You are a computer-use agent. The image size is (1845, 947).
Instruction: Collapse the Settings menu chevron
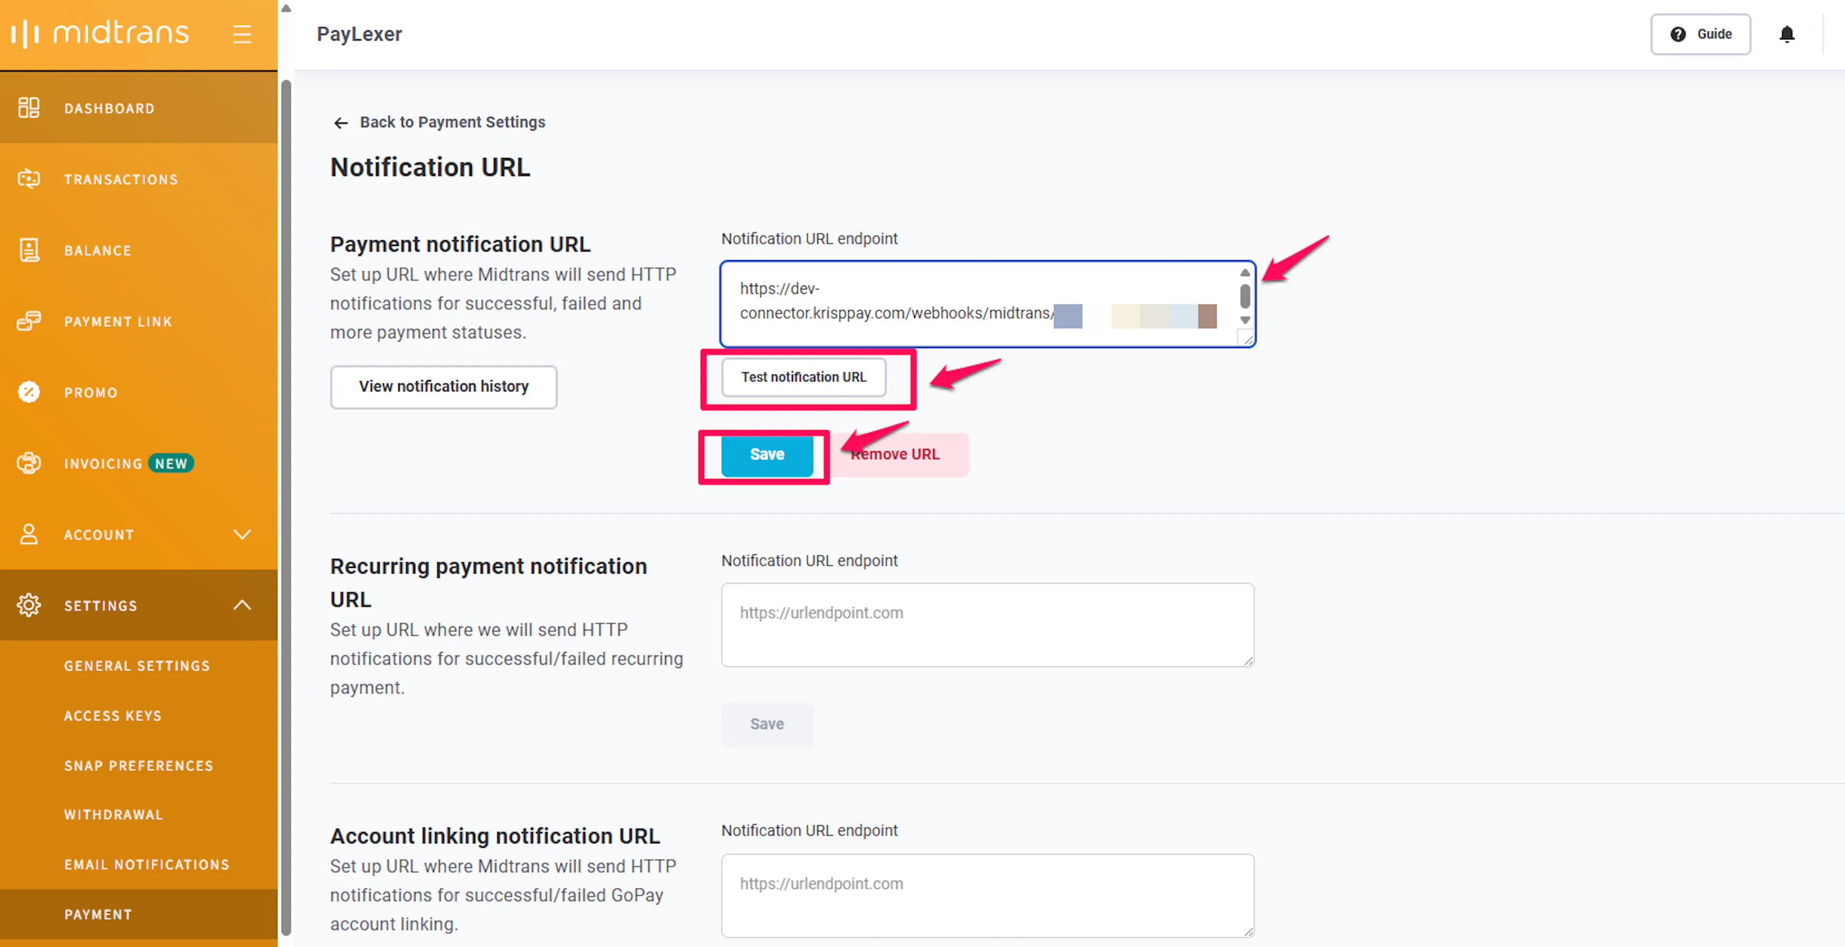(x=242, y=605)
